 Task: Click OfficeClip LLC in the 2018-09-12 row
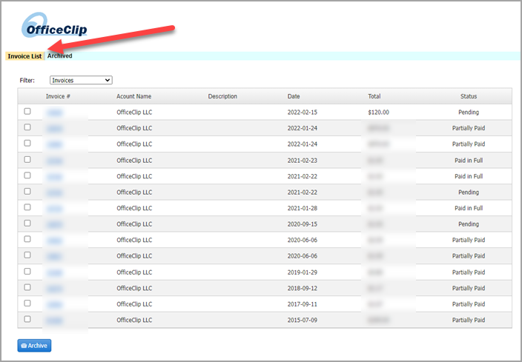pos(134,288)
